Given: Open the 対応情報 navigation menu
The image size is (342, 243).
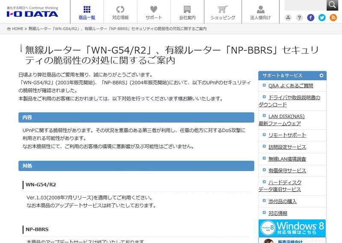Looking at the screenshot, I should coord(120,12).
